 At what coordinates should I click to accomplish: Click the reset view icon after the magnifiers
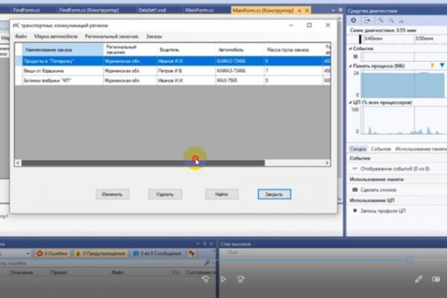click(402, 20)
